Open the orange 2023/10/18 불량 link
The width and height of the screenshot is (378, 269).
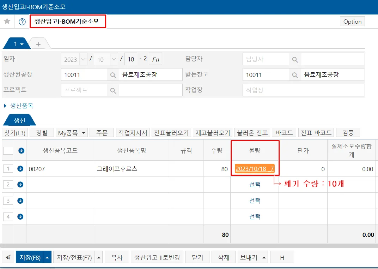[x=255, y=169]
